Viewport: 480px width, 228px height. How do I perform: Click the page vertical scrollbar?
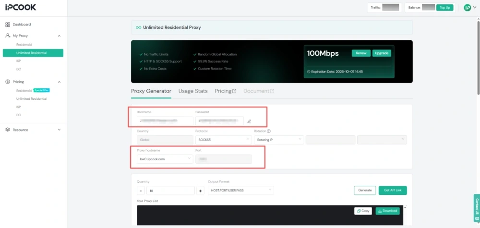click(x=478, y=58)
